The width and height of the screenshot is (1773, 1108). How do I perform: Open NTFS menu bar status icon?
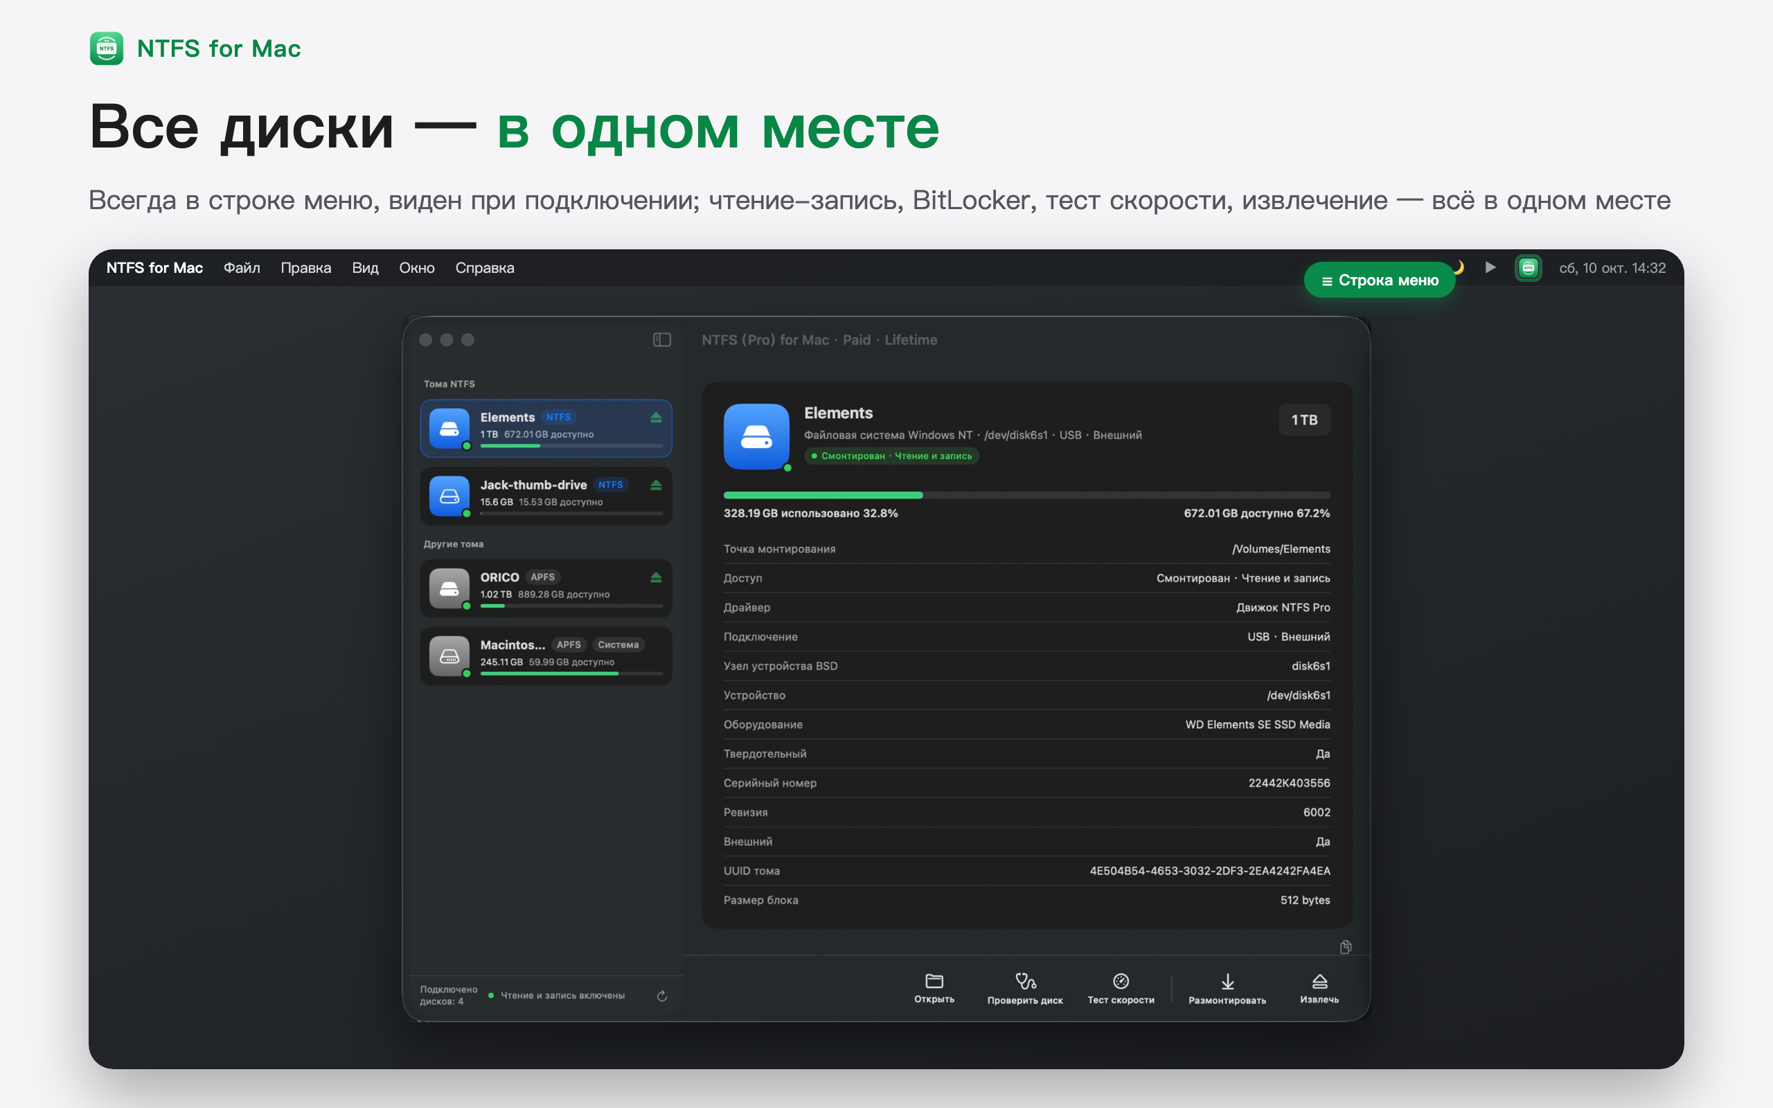pyautogui.click(x=1529, y=267)
